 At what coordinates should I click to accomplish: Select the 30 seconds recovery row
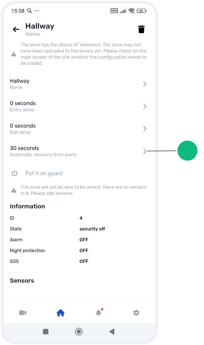78,151
